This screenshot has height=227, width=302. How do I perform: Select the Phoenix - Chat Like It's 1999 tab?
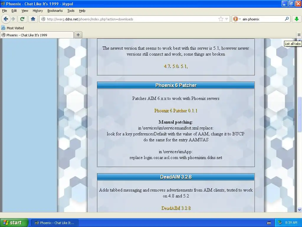coord(37,35)
